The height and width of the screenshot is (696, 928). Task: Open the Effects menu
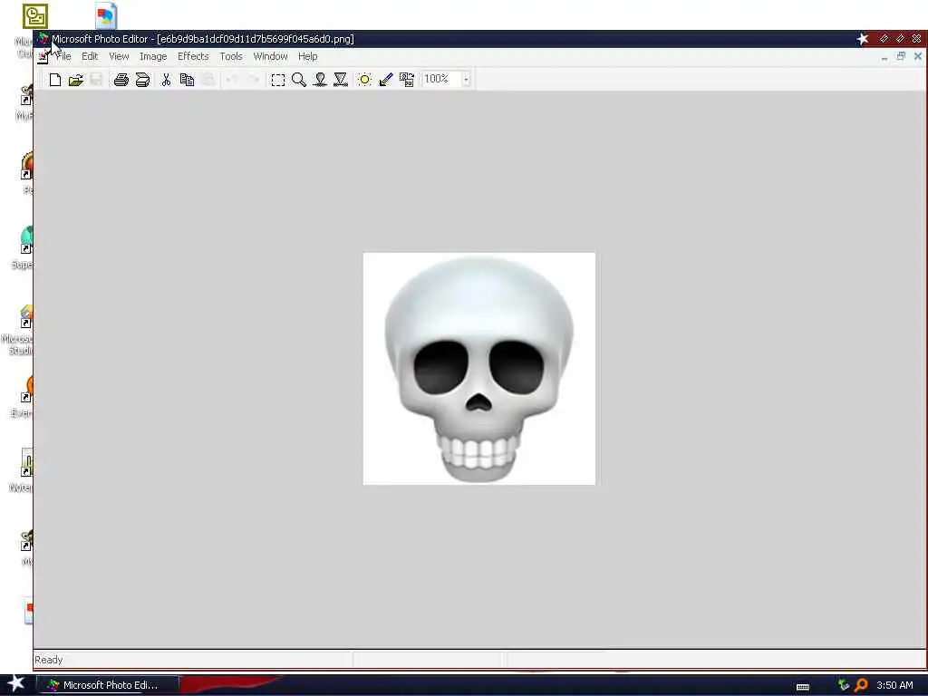click(193, 56)
